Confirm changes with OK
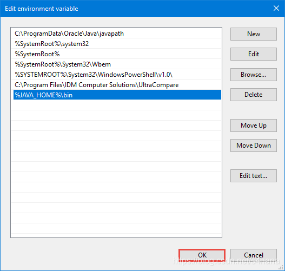Image resolution: width=285 pixels, height=271 pixels. click(202, 255)
